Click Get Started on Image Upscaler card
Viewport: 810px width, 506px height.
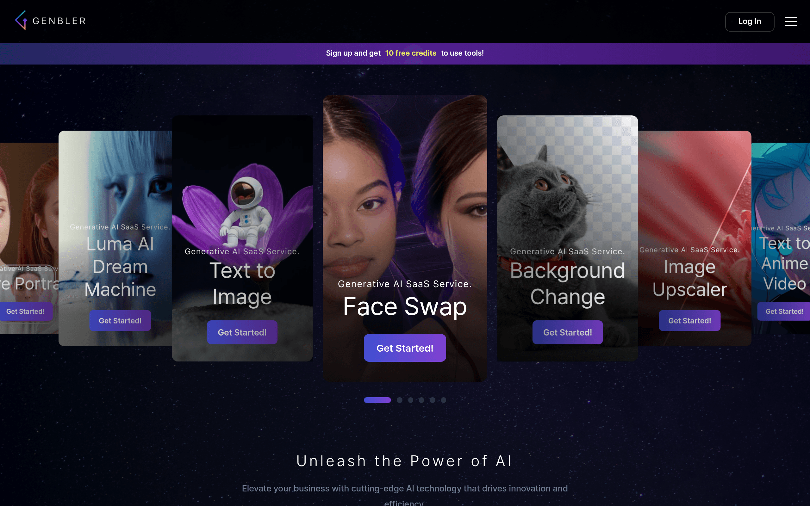689,321
